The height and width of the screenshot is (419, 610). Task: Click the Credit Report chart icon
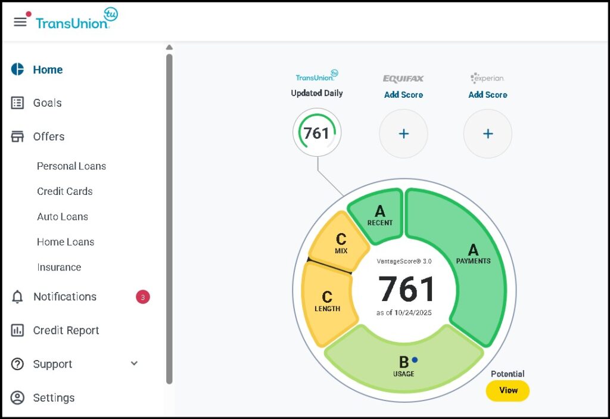(18, 330)
